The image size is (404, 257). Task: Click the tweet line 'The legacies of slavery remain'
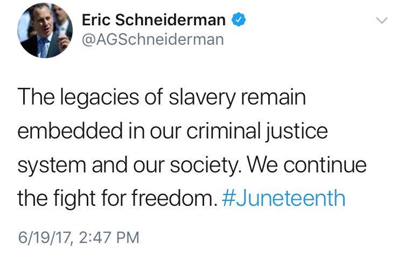162,98
